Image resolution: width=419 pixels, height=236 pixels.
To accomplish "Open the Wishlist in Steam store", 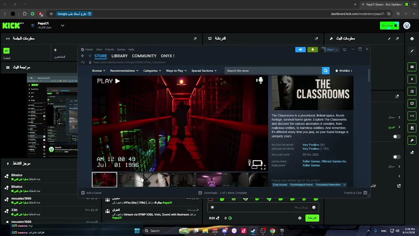I will (x=344, y=70).
